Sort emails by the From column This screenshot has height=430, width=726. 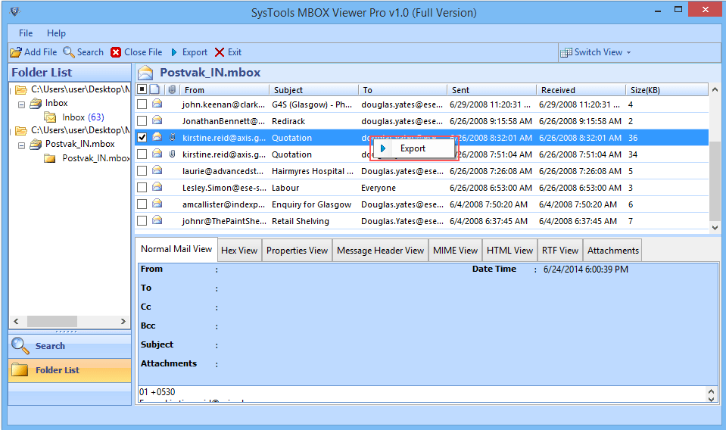tap(224, 90)
